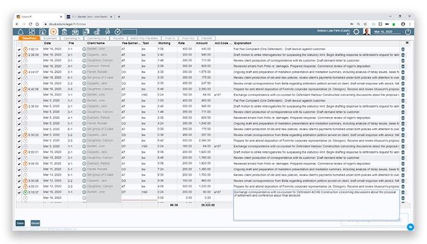427x244 pixels.
Task: Open the second browser tab Bartlett, John
Action: click(90, 16)
